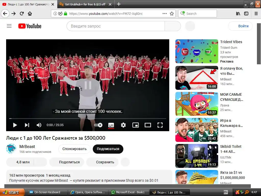Open the browser hamburger menu
The image size is (261, 196).
coord(256,14)
